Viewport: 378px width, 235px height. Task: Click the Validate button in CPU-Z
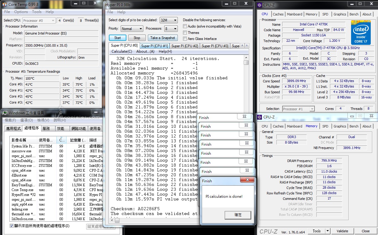coord(342,231)
